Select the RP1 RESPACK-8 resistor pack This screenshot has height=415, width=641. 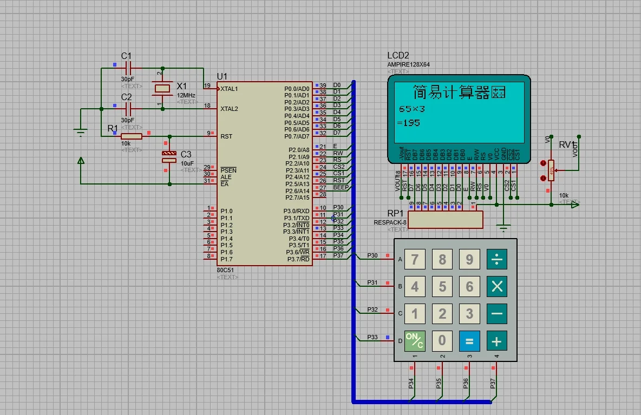(445, 220)
